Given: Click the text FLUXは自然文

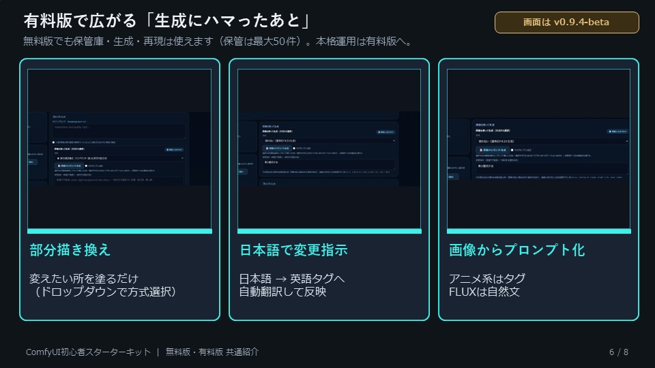Looking at the screenshot, I should pos(484,292).
